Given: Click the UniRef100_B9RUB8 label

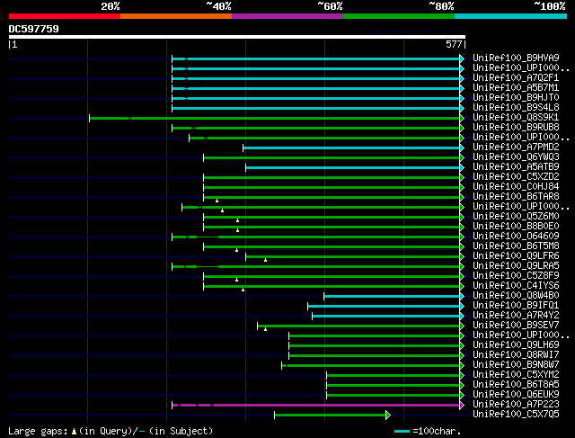Looking at the screenshot, I should point(516,128).
